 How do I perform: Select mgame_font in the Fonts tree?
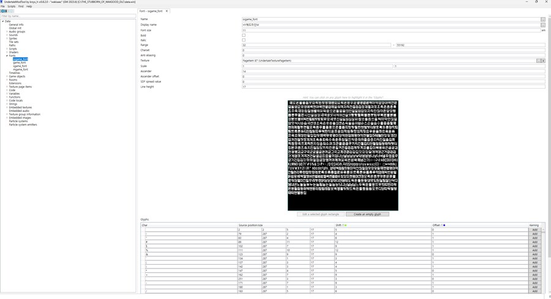(x=20, y=70)
